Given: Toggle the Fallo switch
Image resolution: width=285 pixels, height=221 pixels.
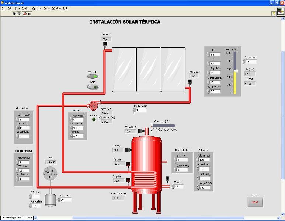Looking at the screenshot, I should pyautogui.click(x=93, y=87).
